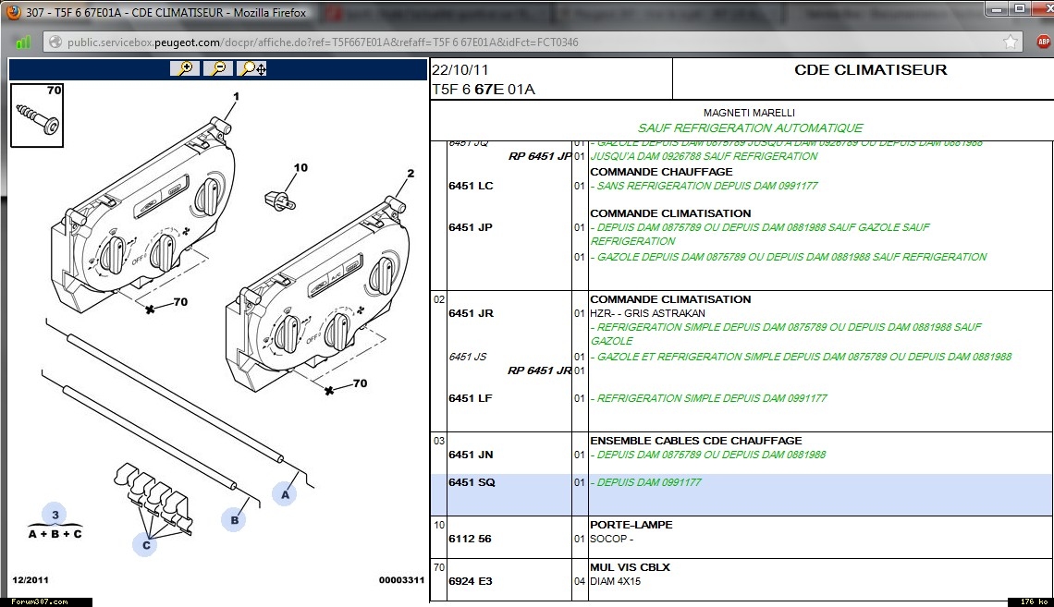Click the Firefox logo in title bar

[12, 13]
